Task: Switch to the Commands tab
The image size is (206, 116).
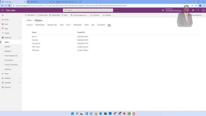Action: click(101, 25)
